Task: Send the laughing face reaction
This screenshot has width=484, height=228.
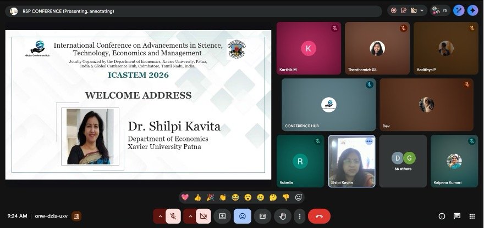Action: (235, 197)
